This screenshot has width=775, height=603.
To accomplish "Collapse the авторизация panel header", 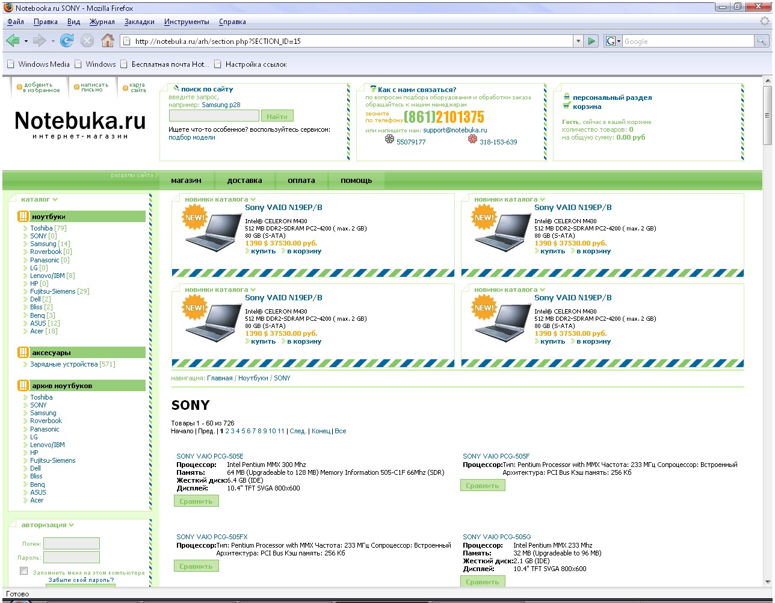I will pyautogui.click(x=48, y=525).
